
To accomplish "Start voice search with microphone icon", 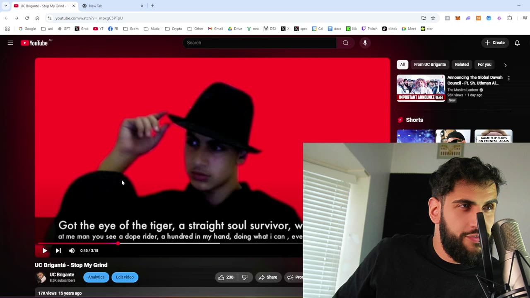I will click(365, 43).
